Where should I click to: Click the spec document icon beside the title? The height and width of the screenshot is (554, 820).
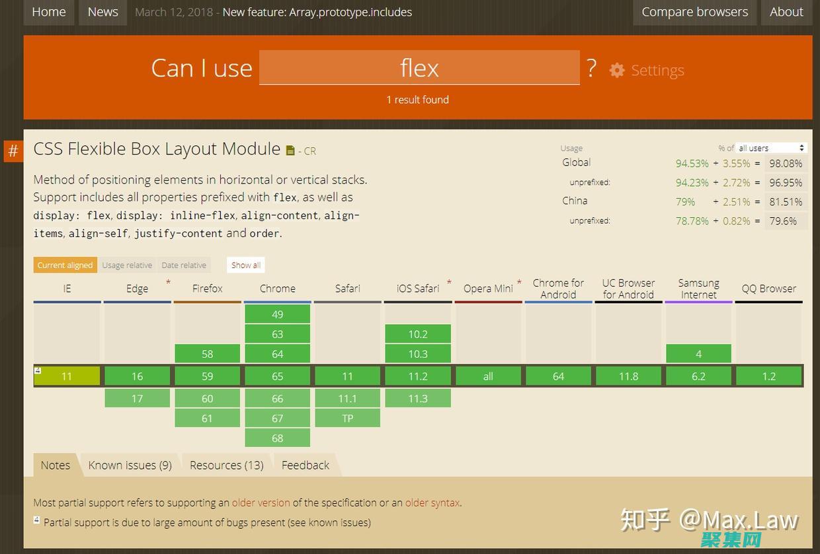pyautogui.click(x=290, y=149)
